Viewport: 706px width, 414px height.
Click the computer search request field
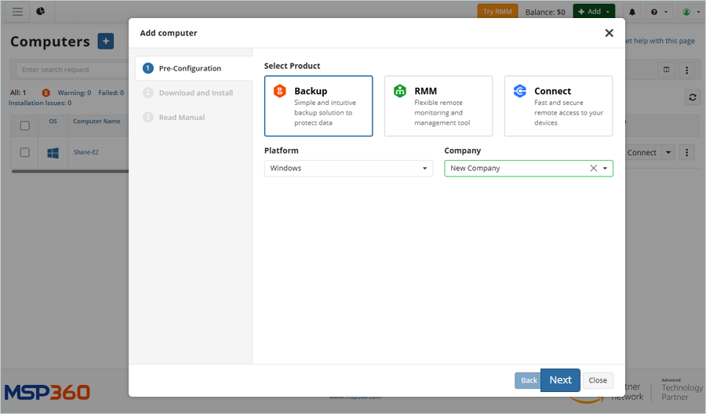[71, 70]
